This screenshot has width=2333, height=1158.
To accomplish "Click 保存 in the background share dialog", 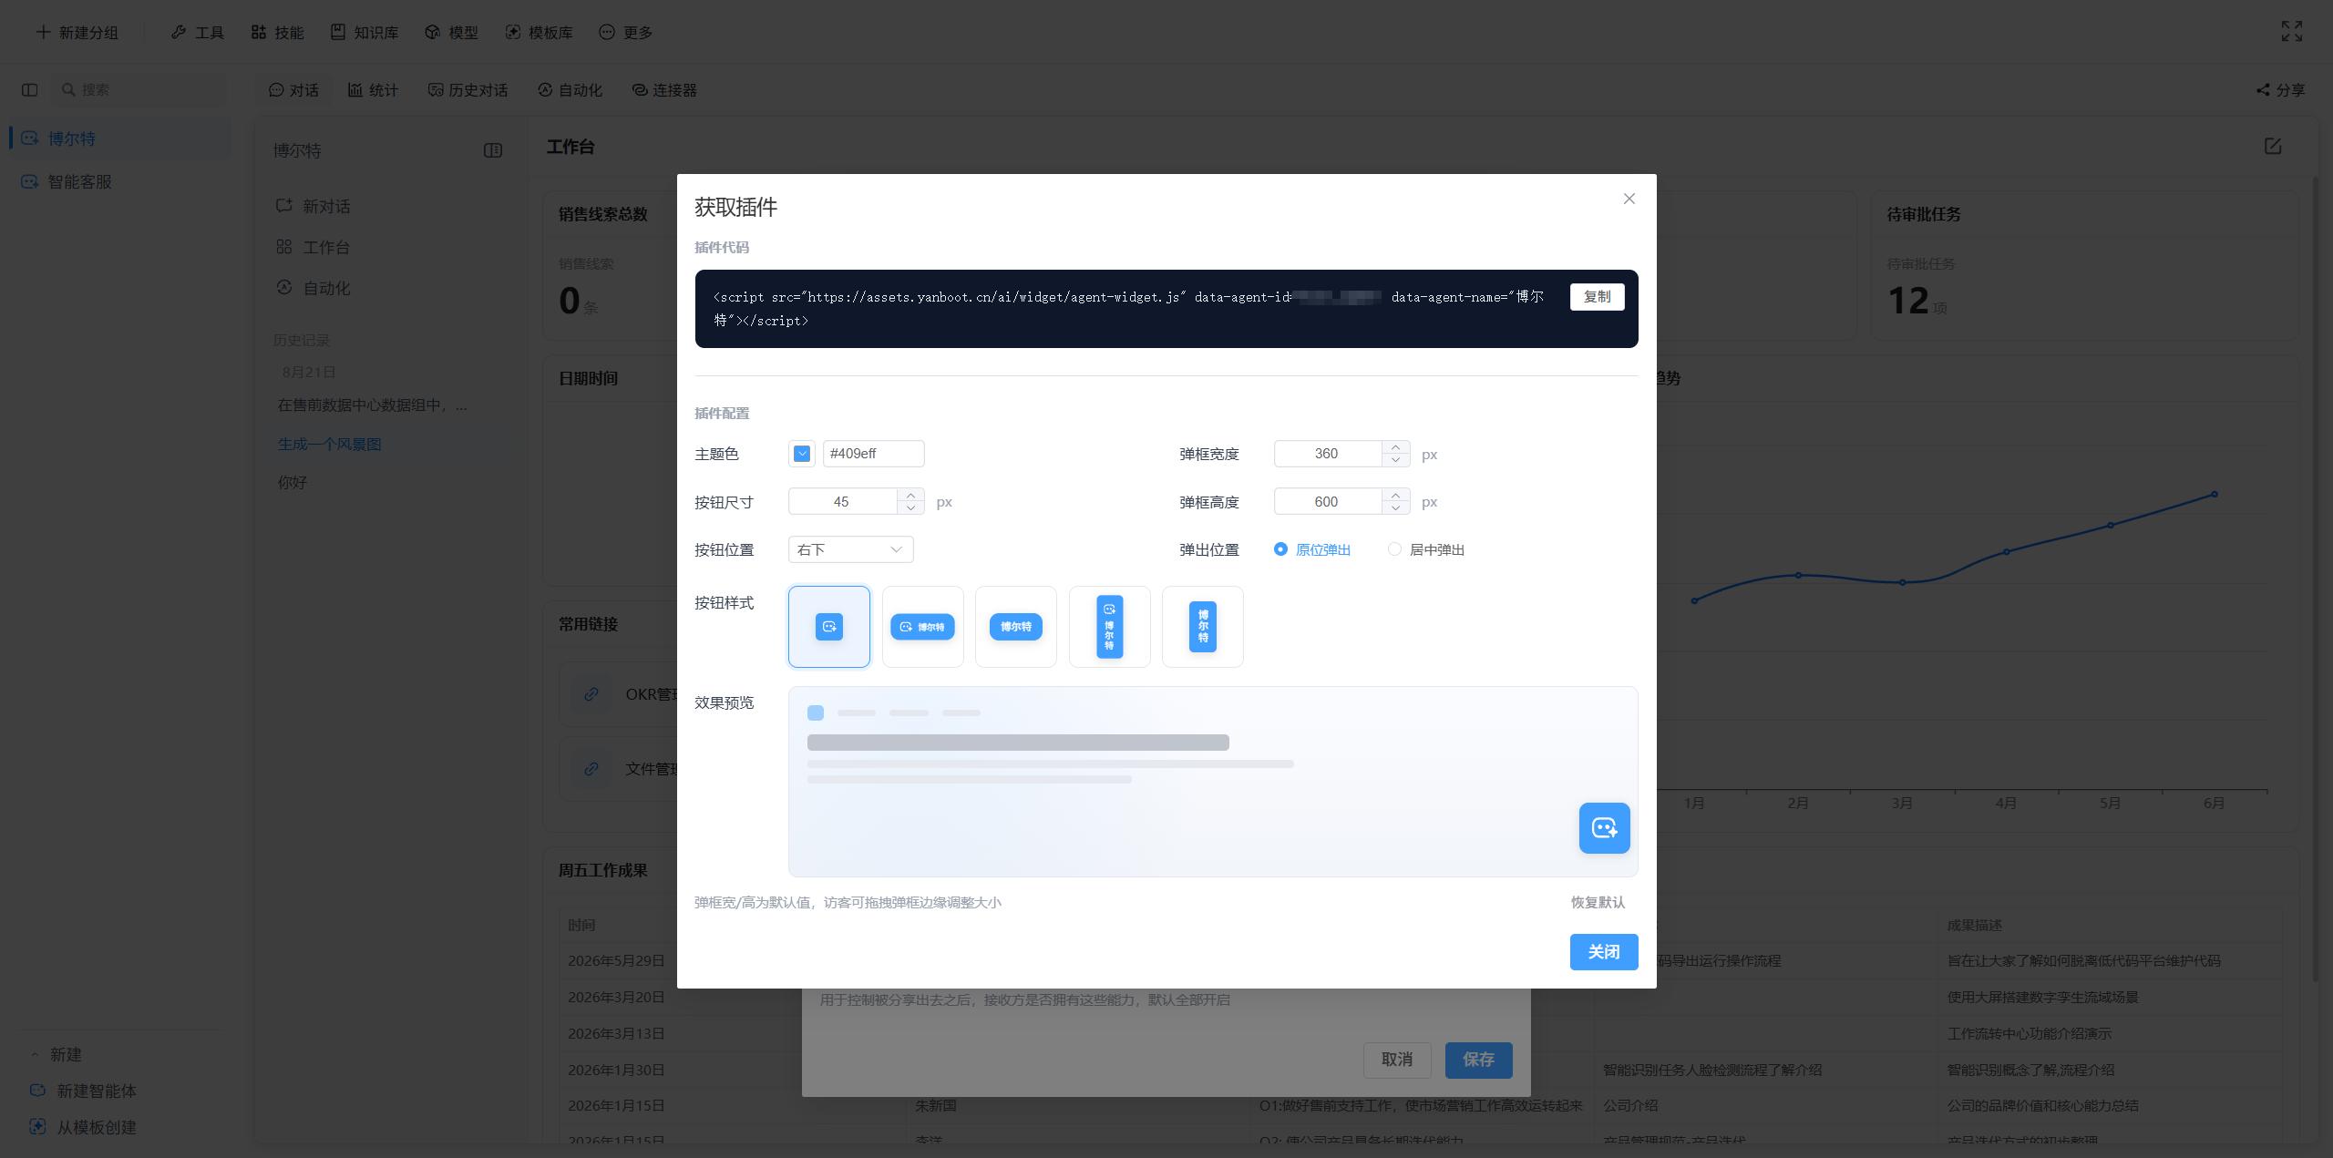I will (1478, 1060).
